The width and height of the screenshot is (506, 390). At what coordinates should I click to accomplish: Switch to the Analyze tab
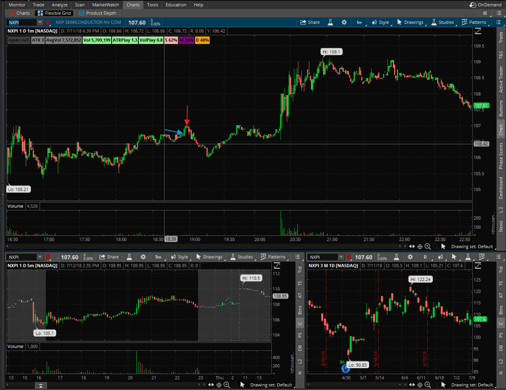click(60, 4)
